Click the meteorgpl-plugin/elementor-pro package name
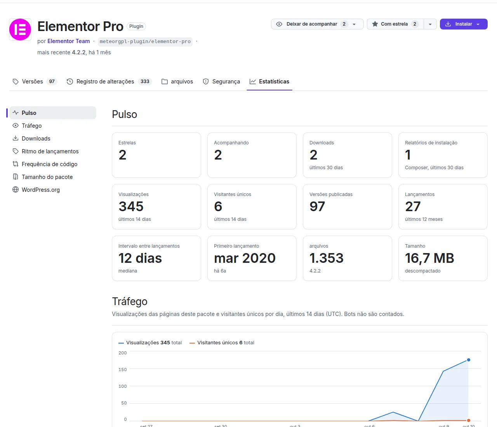Screen dimensions: 497x427 point(145,42)
